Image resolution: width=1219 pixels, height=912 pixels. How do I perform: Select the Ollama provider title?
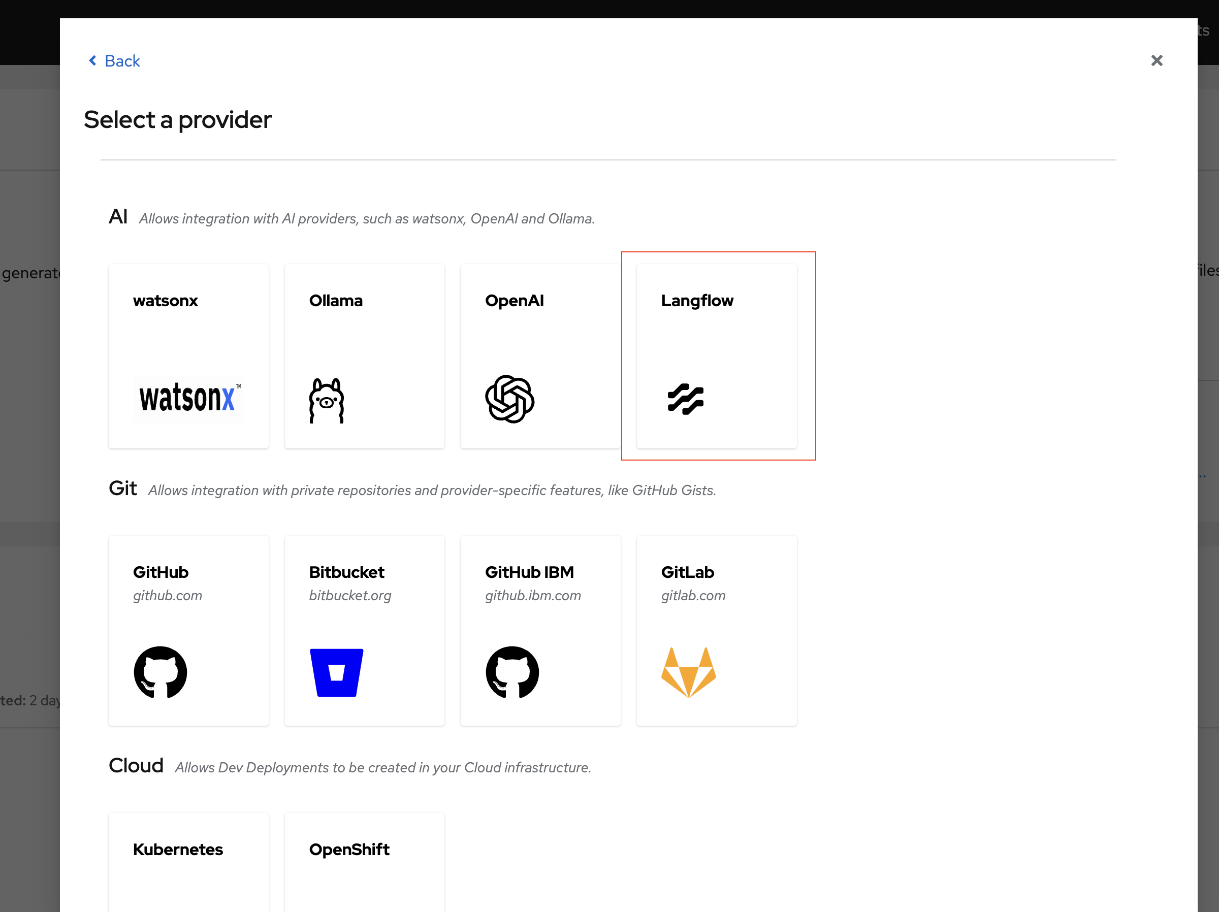(x=336, y=301)
